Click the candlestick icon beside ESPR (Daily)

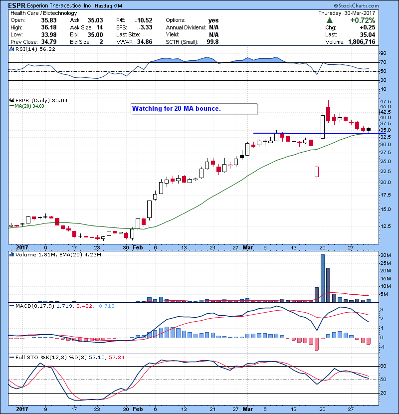pyautogui.click(x=11, y=101)
